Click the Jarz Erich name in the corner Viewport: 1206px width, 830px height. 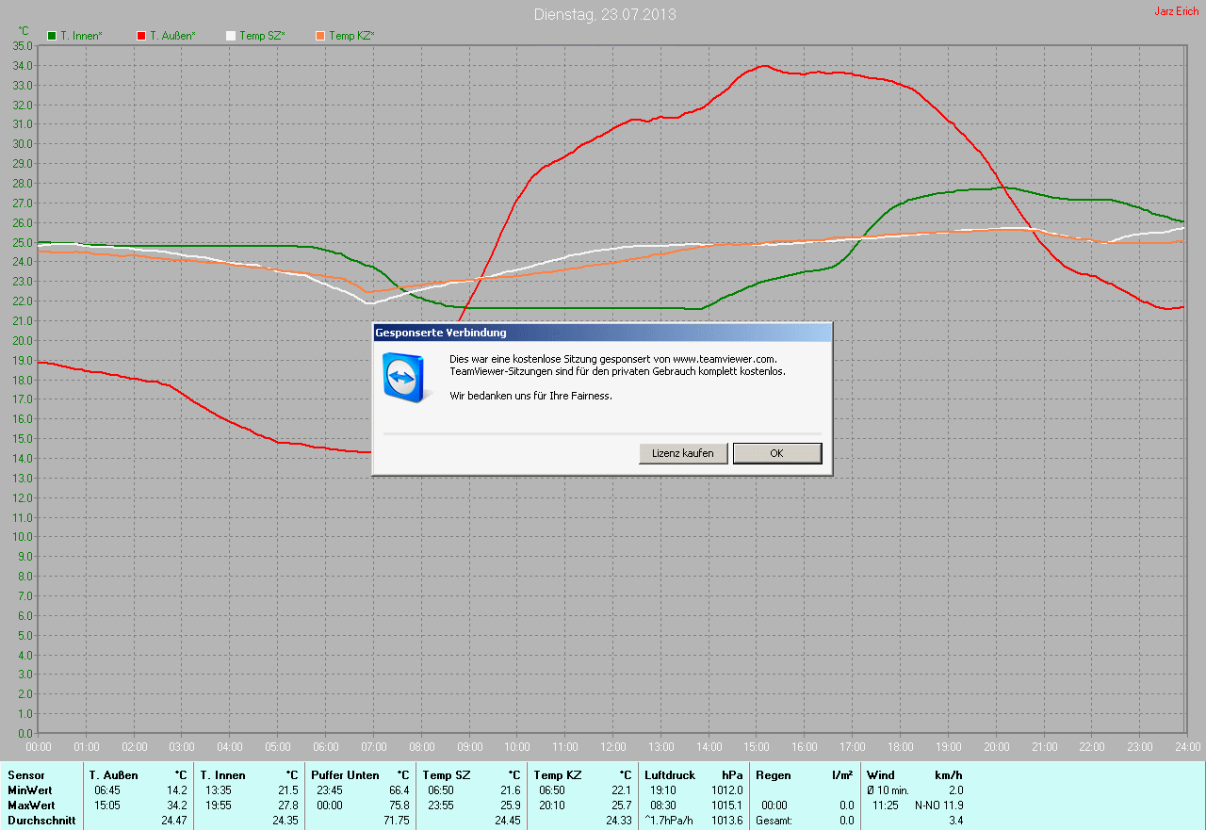click(x=1176, y=11)
